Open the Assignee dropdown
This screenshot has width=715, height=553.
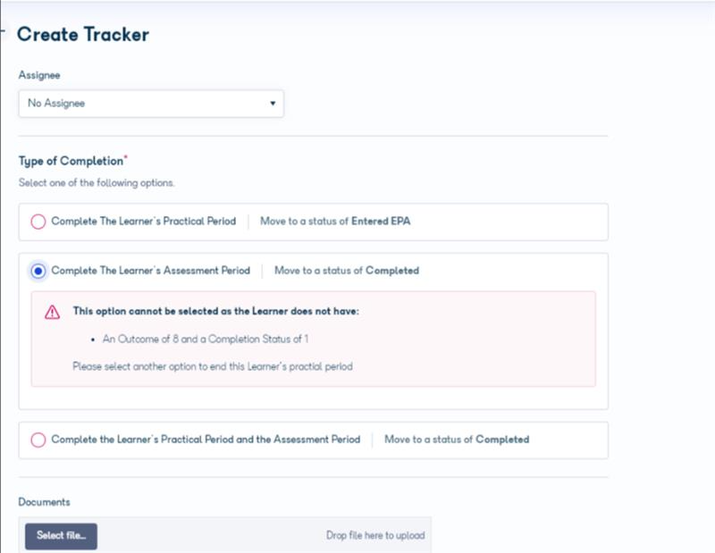(x=151, y=104)
